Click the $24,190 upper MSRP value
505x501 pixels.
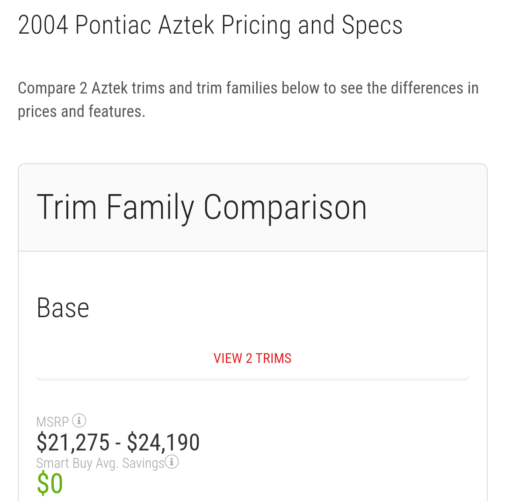[163, 443]
